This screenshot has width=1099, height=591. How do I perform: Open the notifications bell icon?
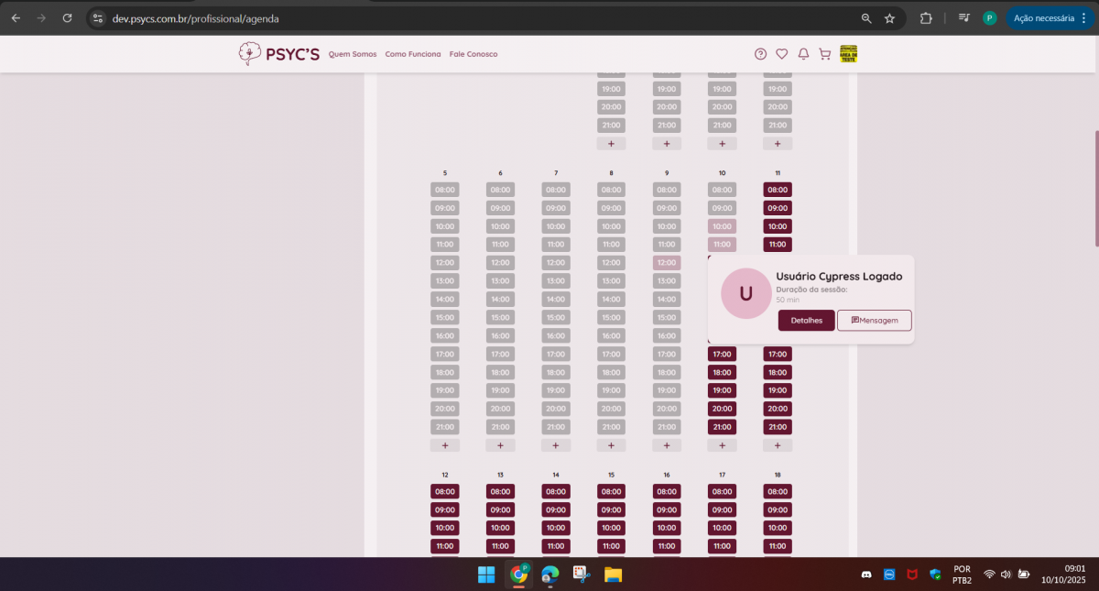(x=803, y=54)
